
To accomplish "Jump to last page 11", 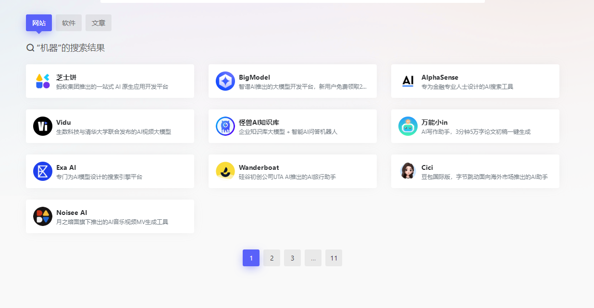I will 334,258.
